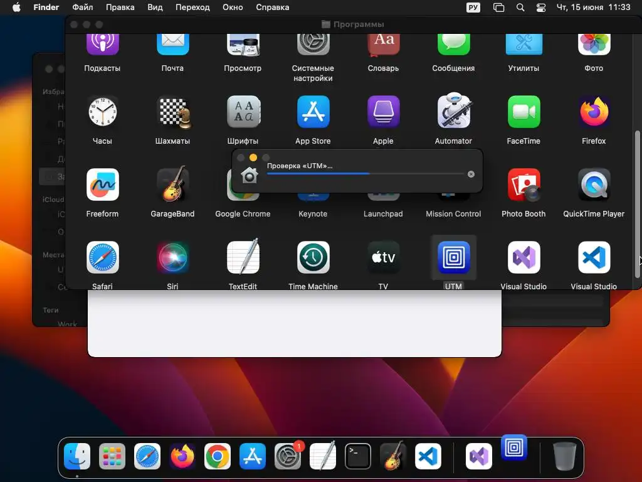Viewport: 642px width, 482px height.
Task: Open the Переход menu
Action: pyautogui.click(x=192, y=8)
